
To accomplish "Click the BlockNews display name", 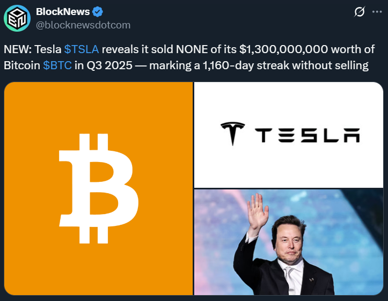I will coord(62,12).
